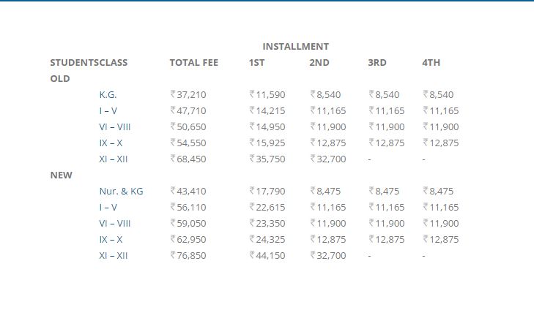Viewport: 534px width, 310px height.
Task: Open the I – V link under NEW students
Action: tap(108, 207)
